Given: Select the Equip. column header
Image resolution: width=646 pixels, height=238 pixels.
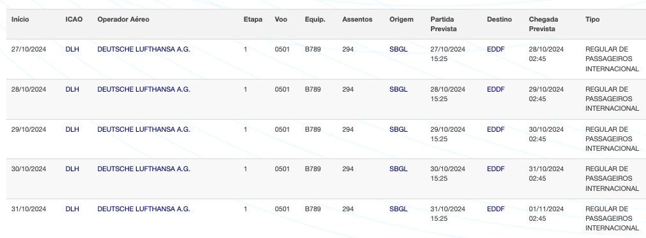Looking at the screenshot, I should pyautogui.click(x=315, y=19).
